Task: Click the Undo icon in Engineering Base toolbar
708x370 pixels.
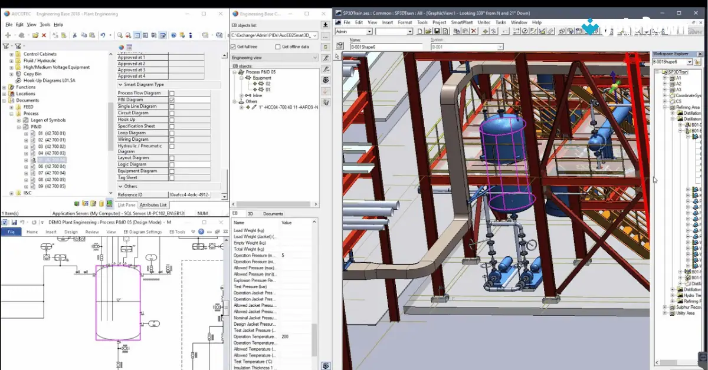Action: 103,35
